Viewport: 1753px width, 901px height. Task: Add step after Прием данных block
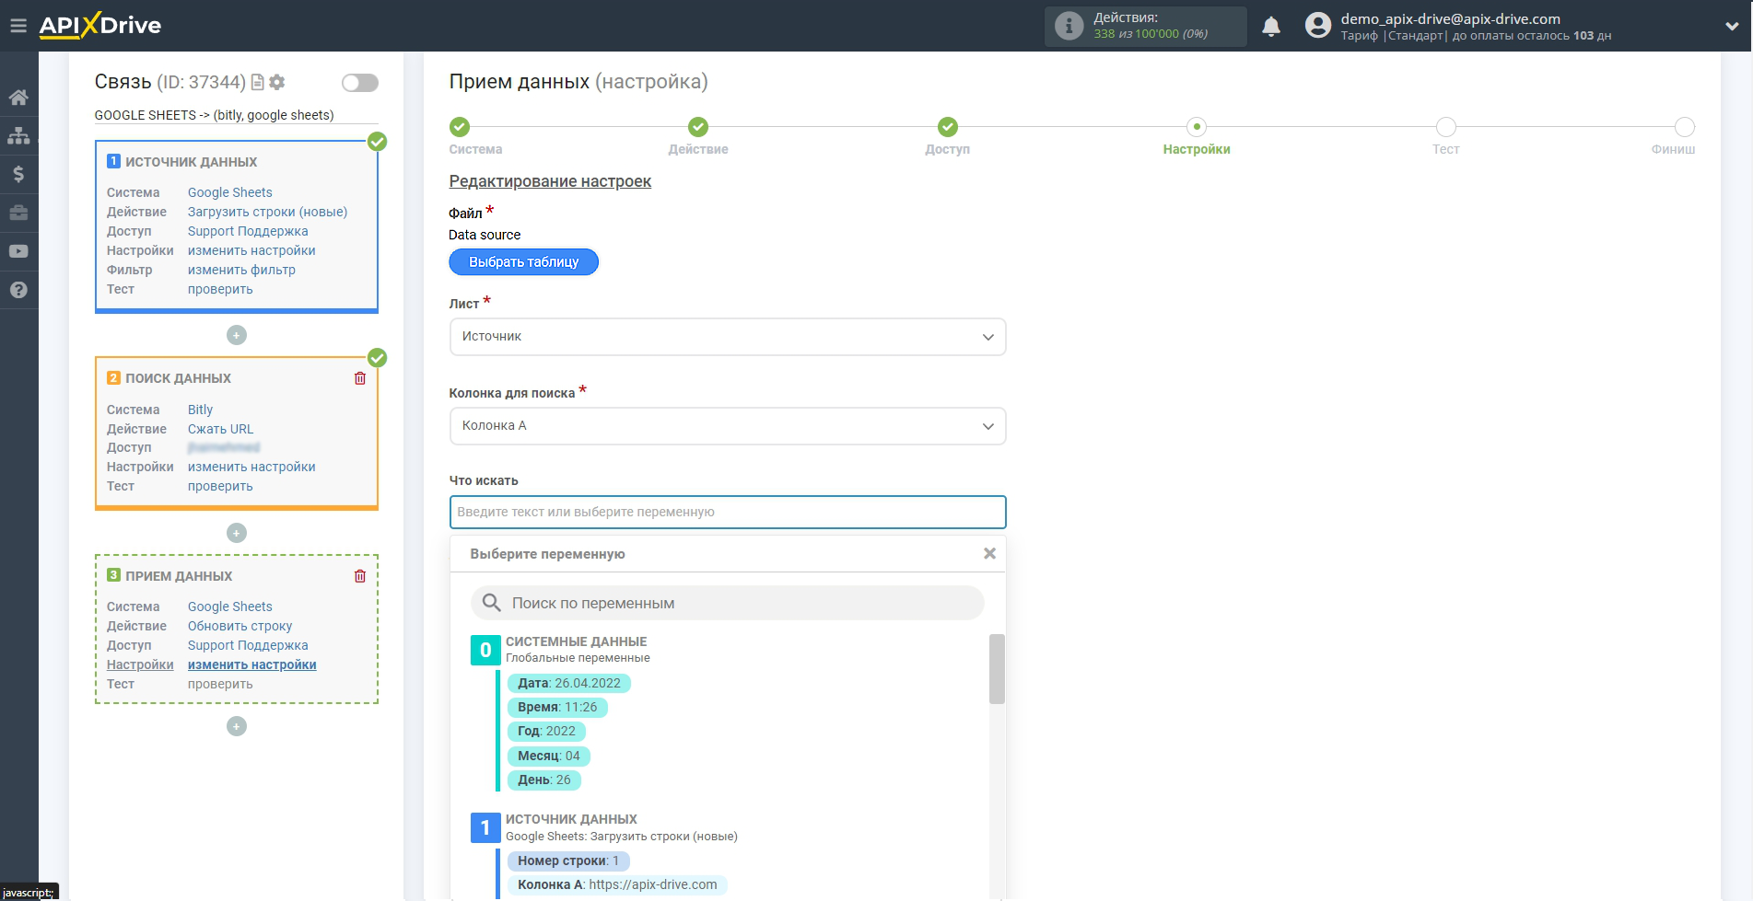[x=237, y=726]
